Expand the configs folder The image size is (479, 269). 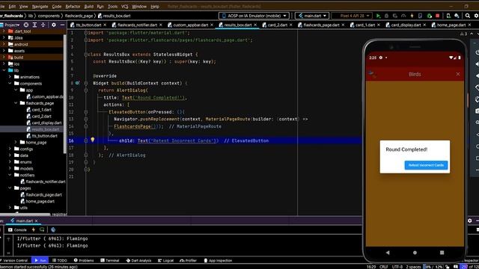pyautogui.click(x=10, y=149)
